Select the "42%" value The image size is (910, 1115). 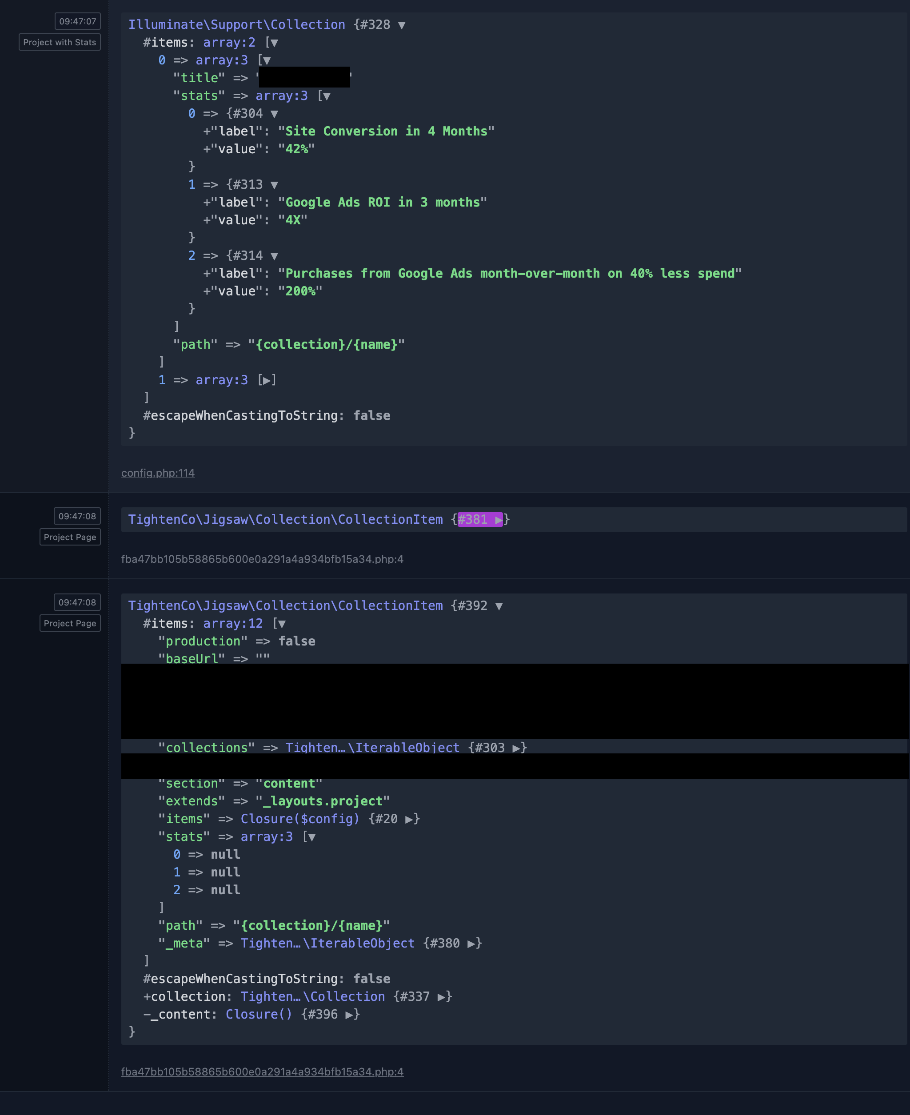[x=297, y=149]
